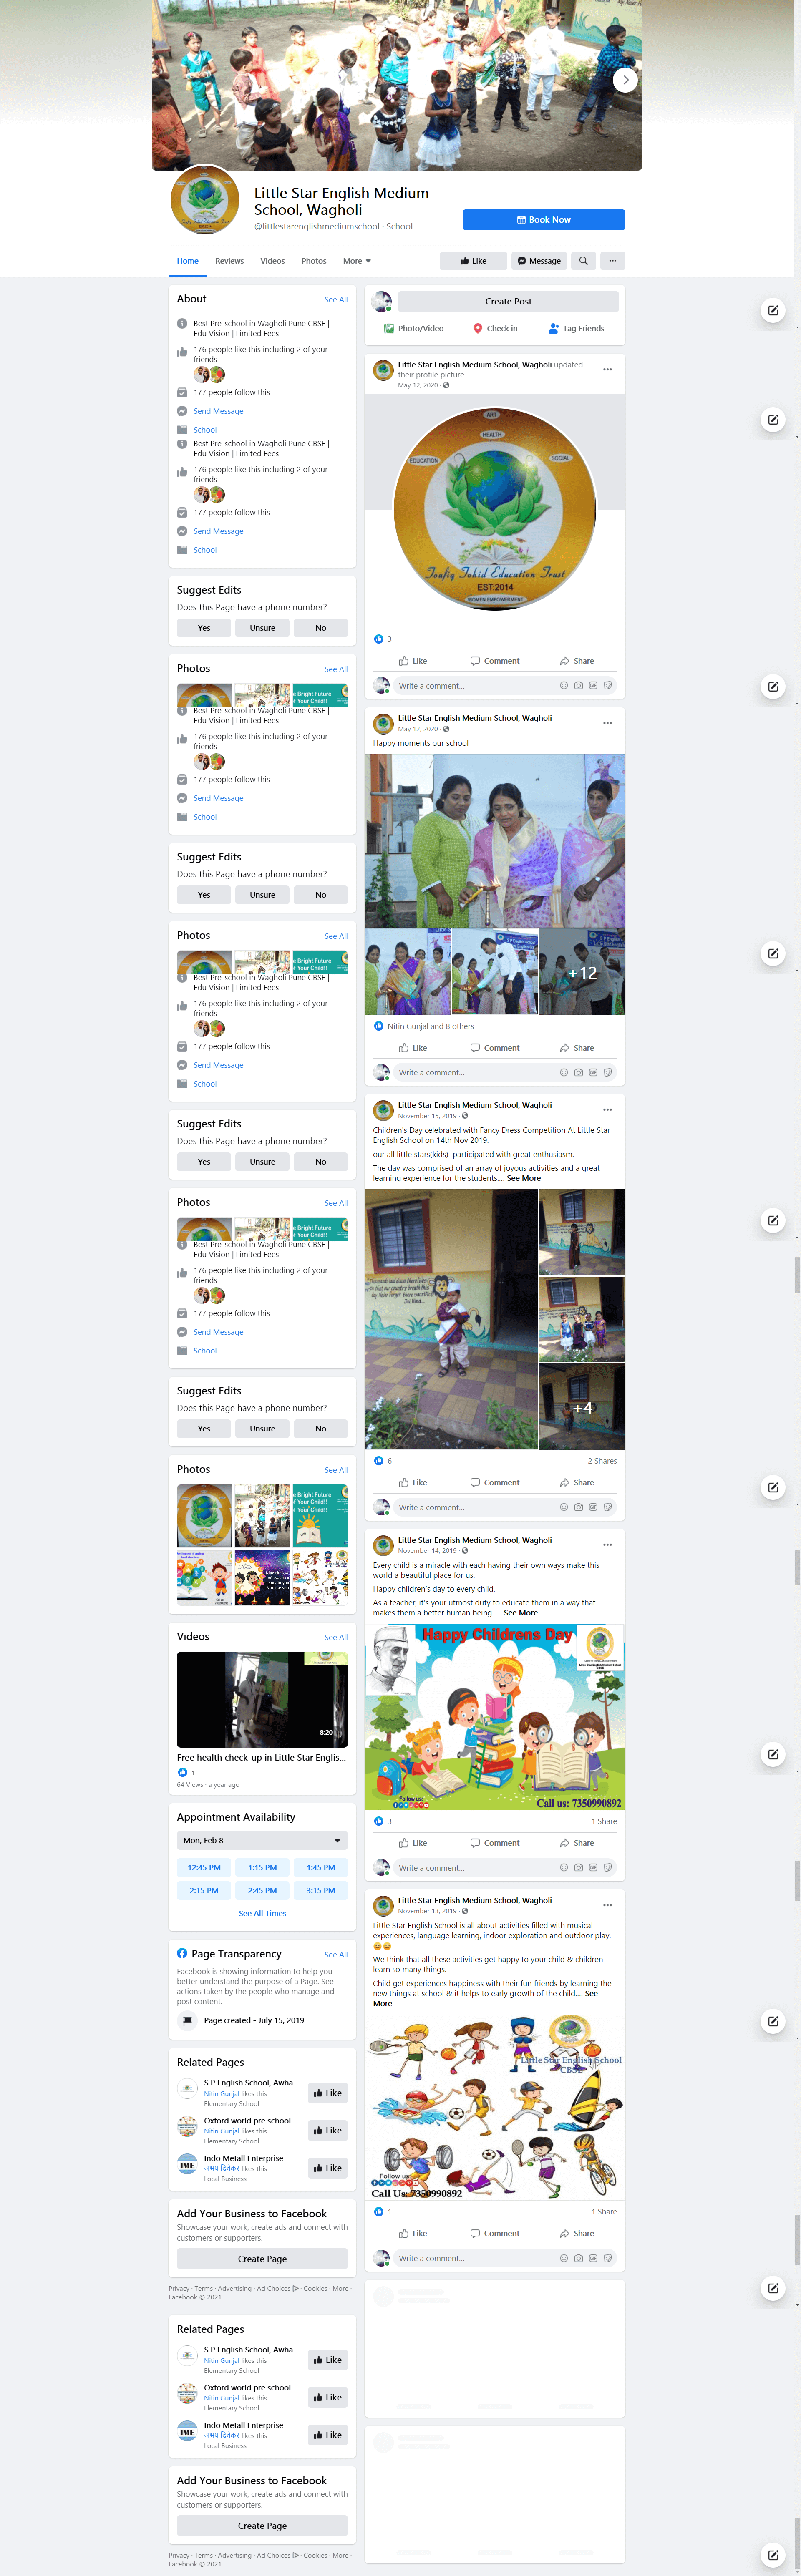Answer Unsure in first Suggest Edits box
Screen dimensions: 801x2576
point(262,628)
